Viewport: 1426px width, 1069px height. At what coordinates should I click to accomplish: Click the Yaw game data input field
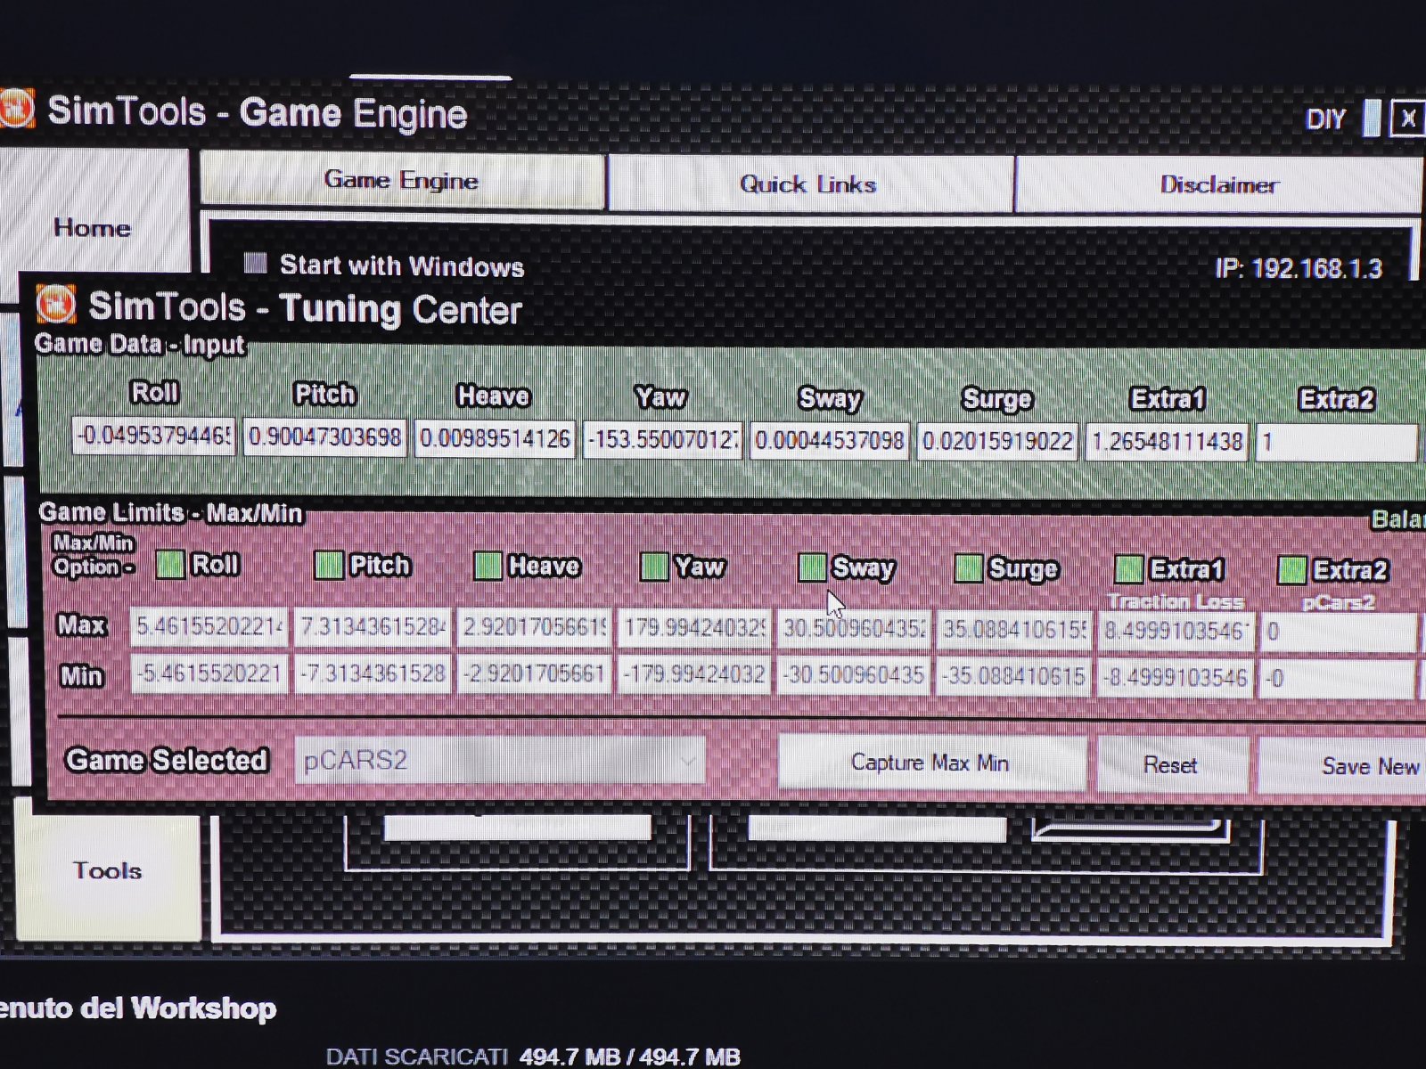[x=662, y=439]
